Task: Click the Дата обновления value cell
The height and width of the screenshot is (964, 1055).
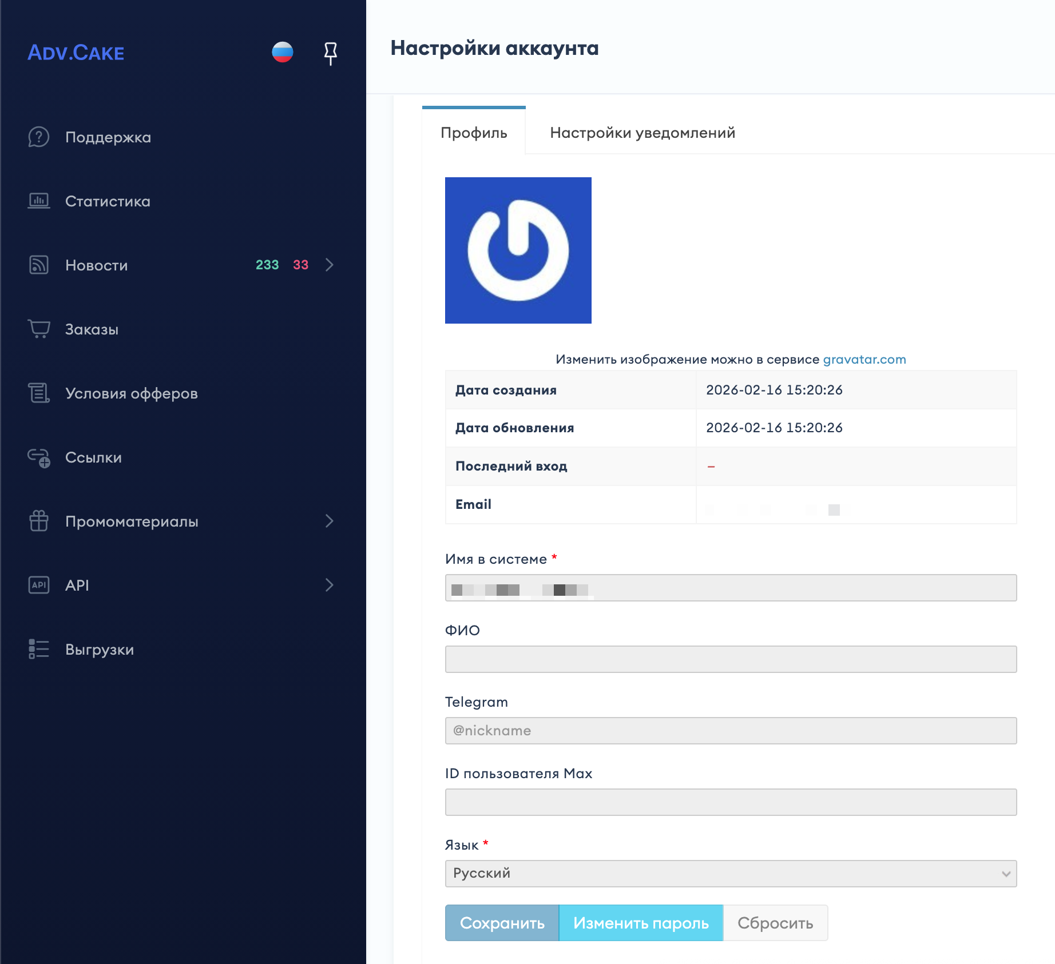Action: [856, 428]
